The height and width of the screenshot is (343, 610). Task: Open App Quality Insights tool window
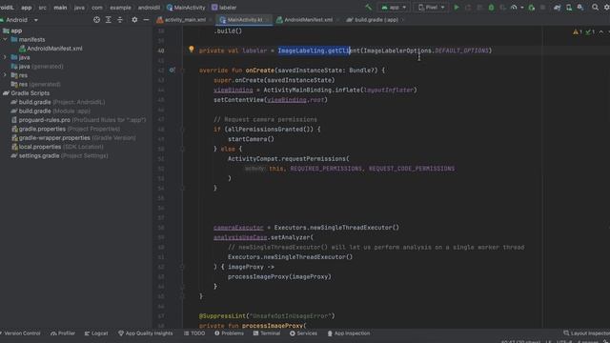(146, 333)
